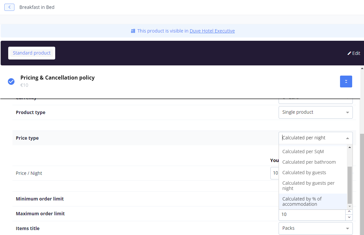Open the Items title Packs dropdown

pyautogui.click(x=315, y=228)
